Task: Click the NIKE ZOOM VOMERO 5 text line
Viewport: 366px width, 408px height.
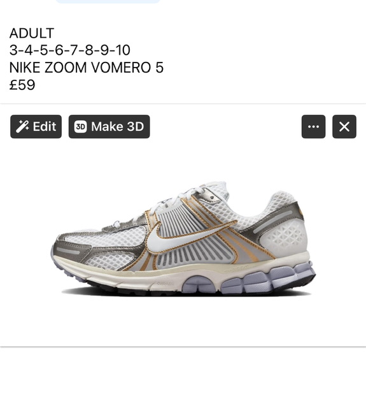Action: [x=86, y=68]
